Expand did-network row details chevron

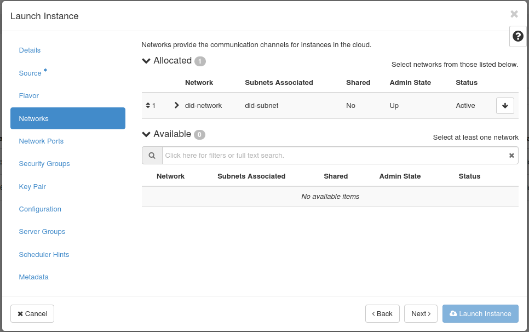point(176,105)
